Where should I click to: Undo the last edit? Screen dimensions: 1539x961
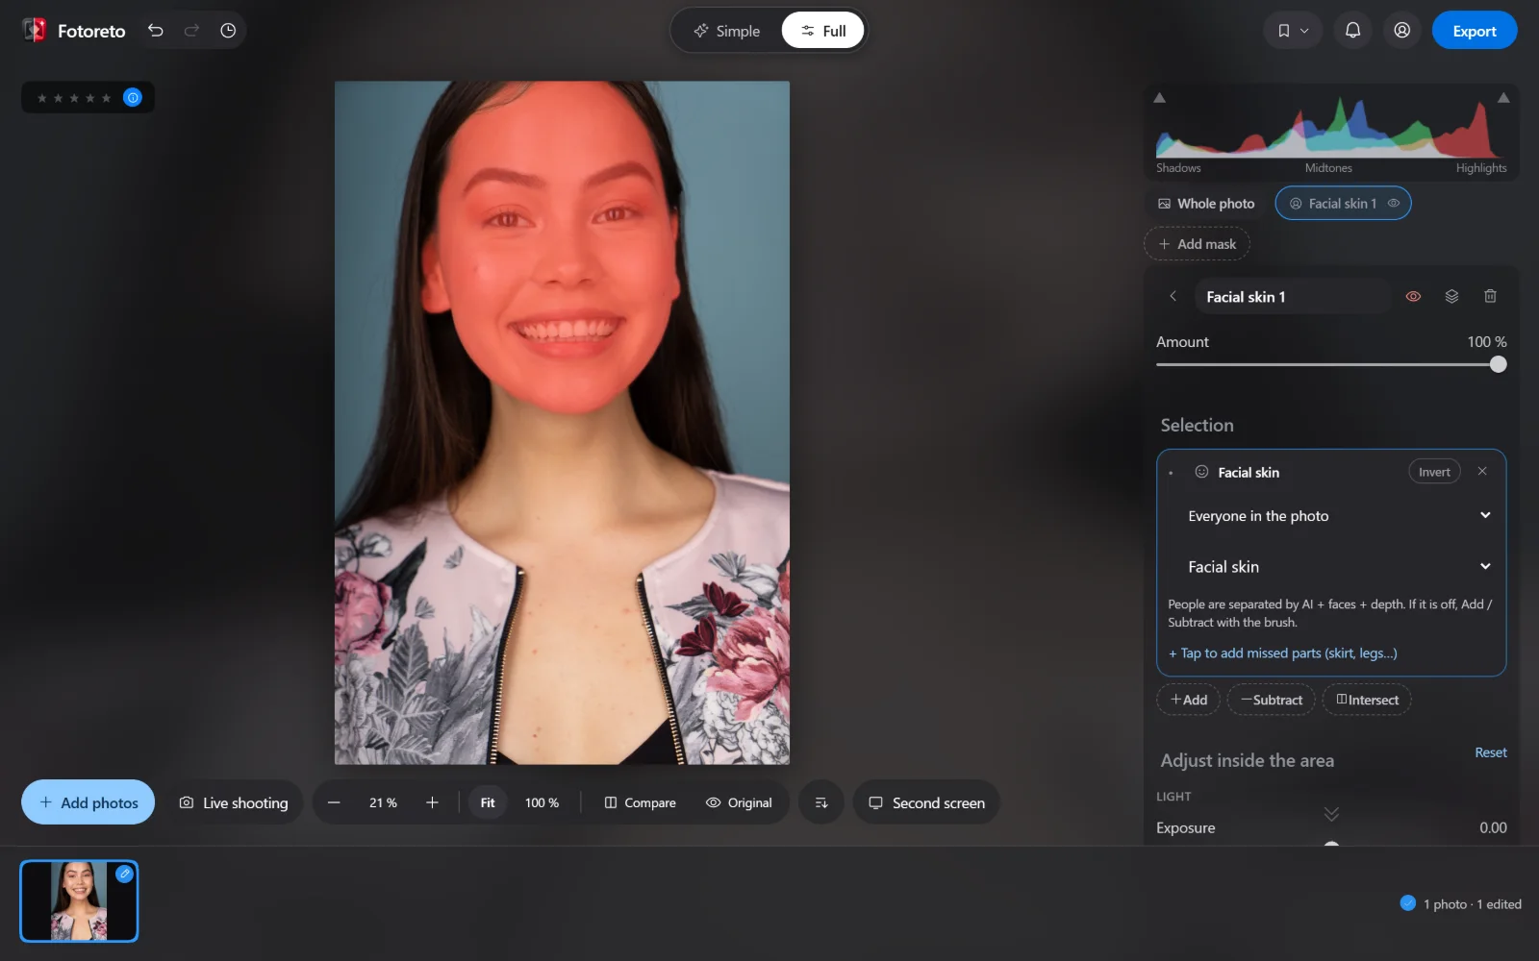[156, 31]
